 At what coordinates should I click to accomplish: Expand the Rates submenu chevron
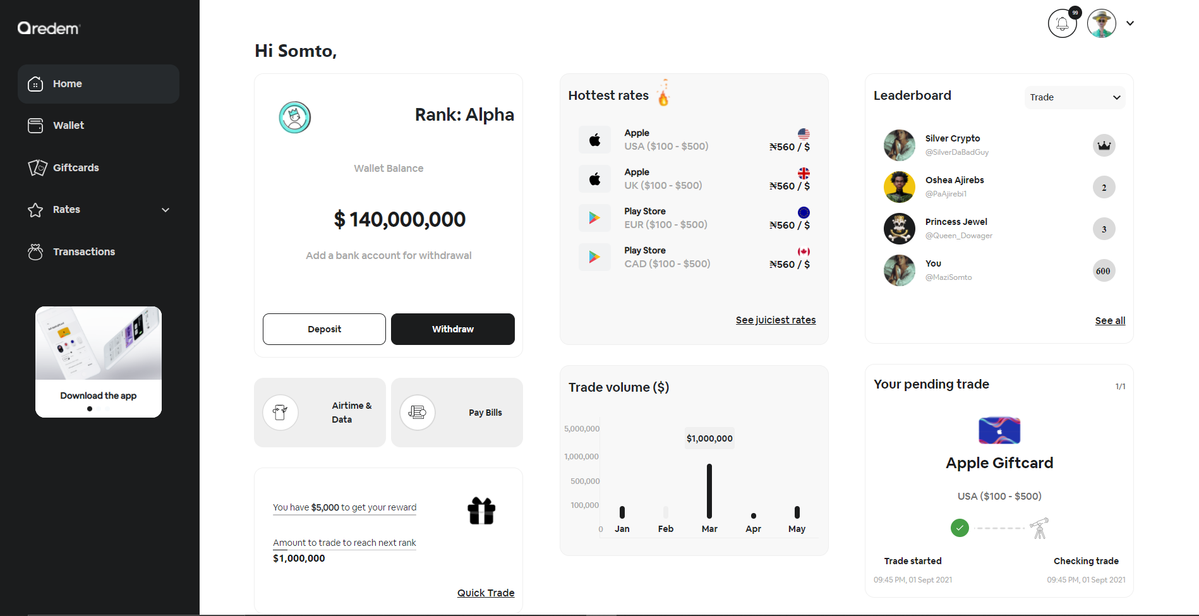(x=166, y=210)
